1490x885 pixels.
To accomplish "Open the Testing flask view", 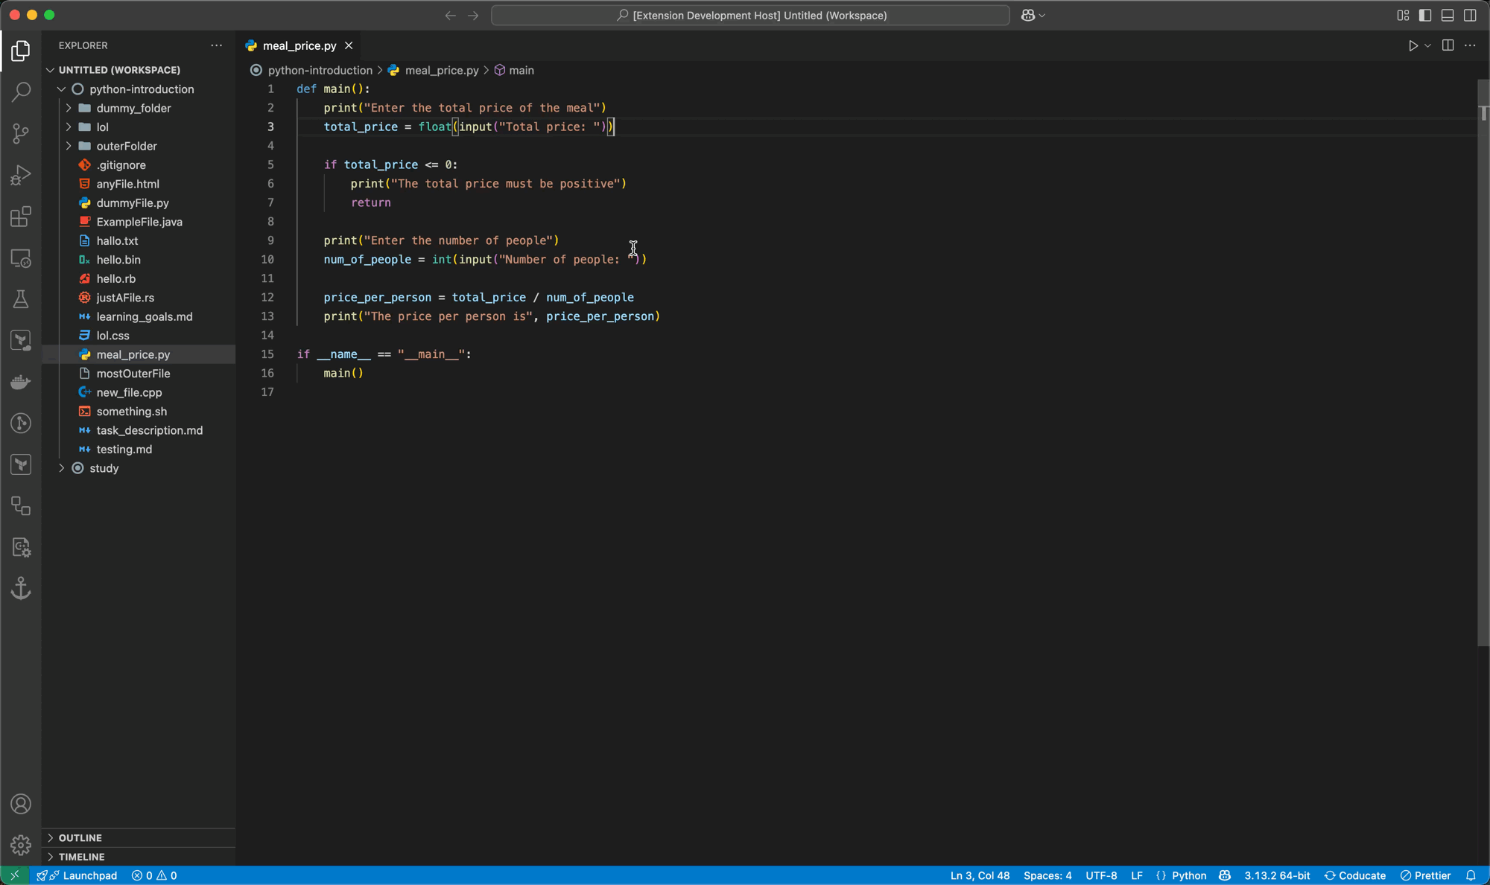I will coord(21,299).
